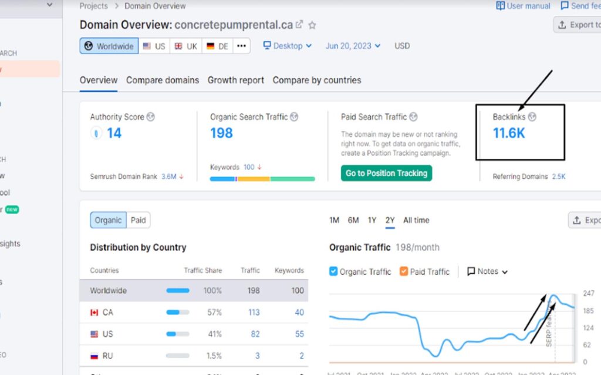Expand the Notes dropdown
Image resolution: width=601 pixels, height=375 pixels.
click(487, 271)
